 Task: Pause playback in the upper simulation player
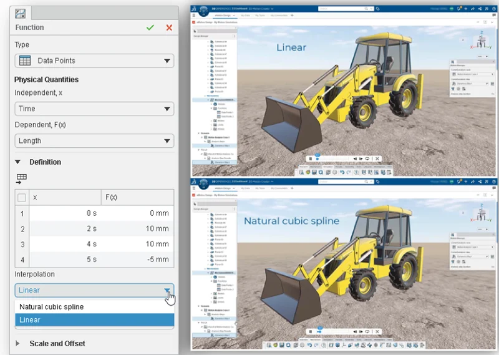point(310,158)
